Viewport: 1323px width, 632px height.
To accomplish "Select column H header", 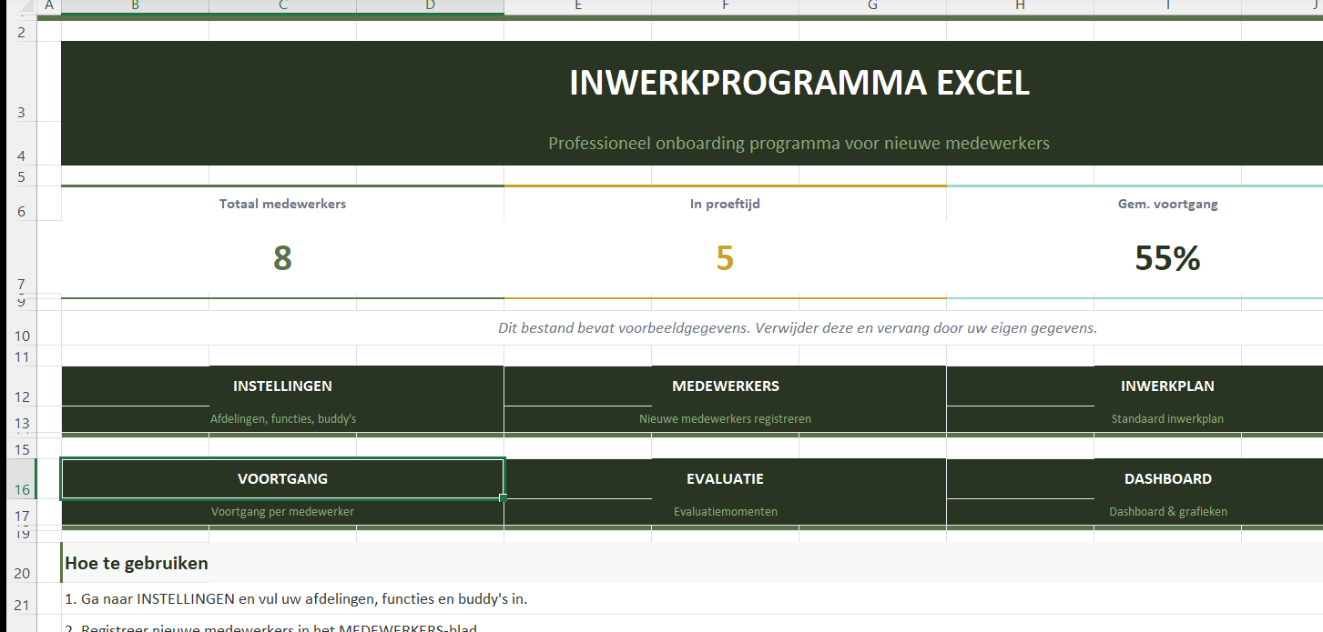I will click(1020, 6).
